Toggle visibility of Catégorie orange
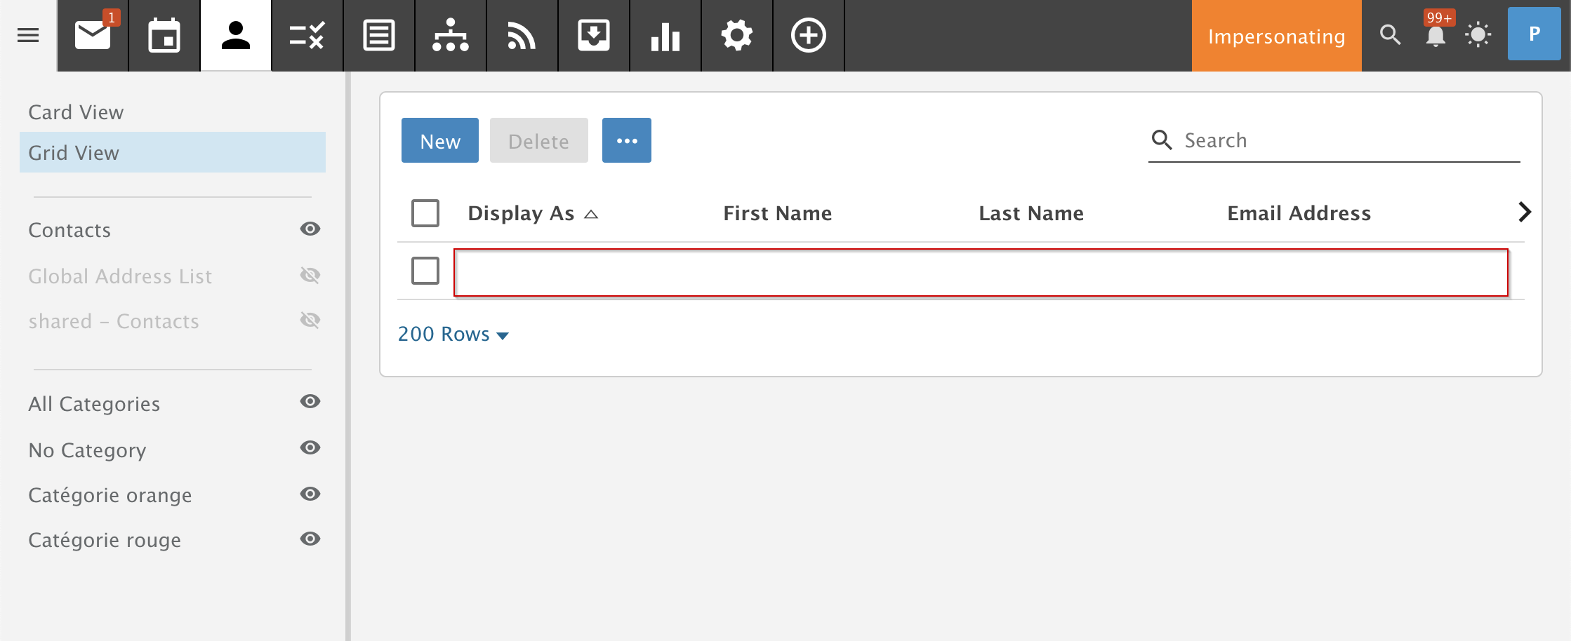Viewport: 1571px width, 641px height. [x=310, y=494]
